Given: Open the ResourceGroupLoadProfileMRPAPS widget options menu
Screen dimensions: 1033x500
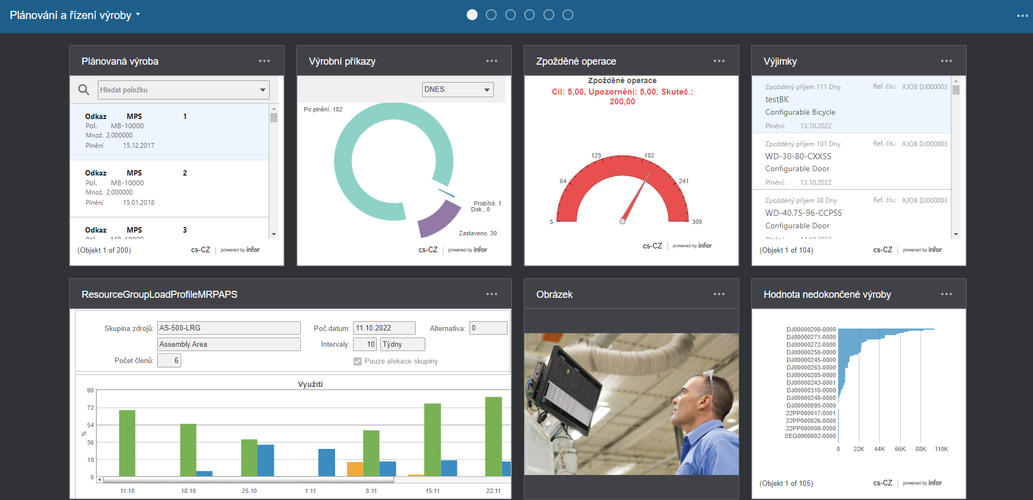Looking at the screenshot, I should [x=492, y=294].
